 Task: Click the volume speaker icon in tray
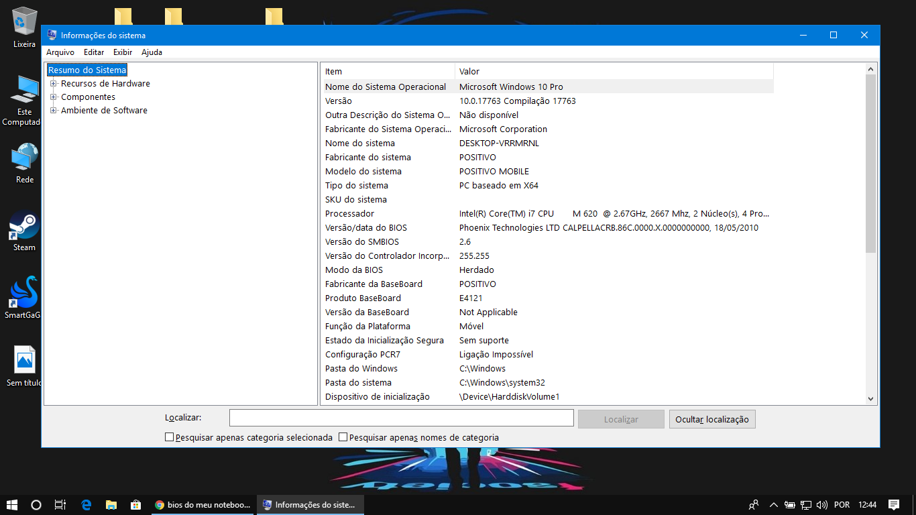822,505
